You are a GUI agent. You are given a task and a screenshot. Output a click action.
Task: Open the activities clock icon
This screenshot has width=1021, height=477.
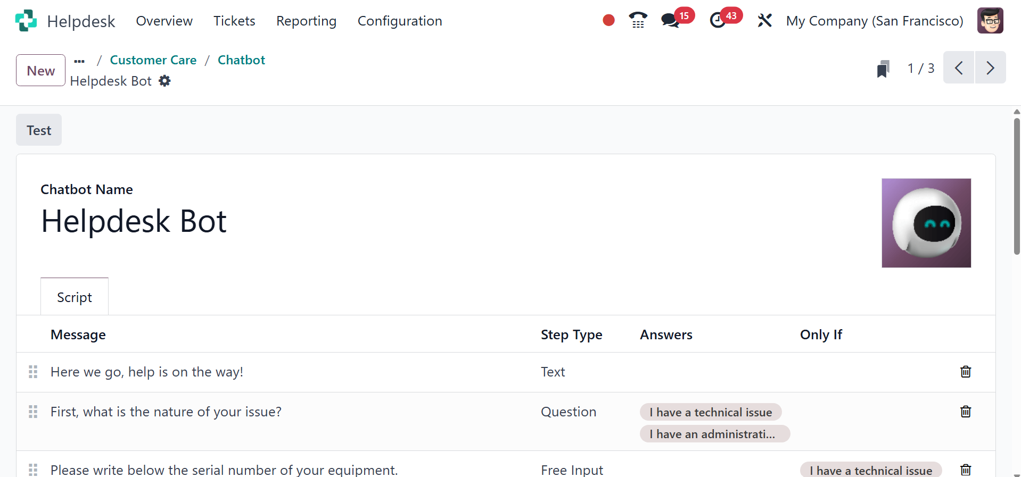point(718,21)
